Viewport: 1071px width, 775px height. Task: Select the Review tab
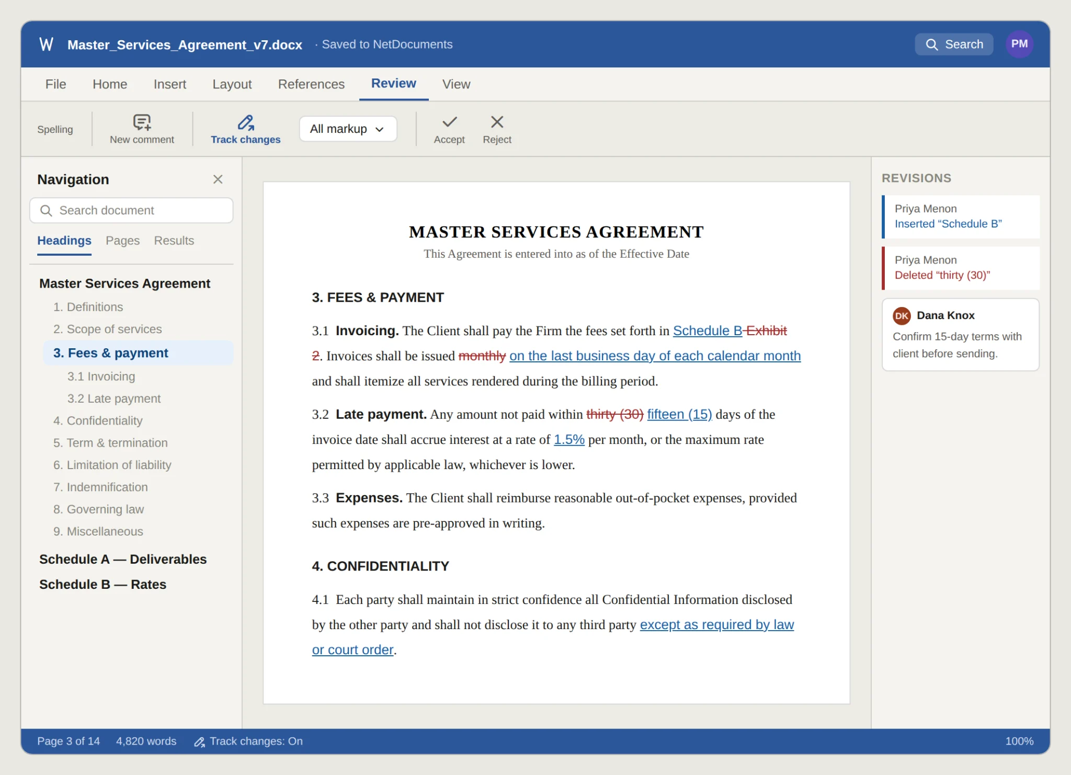[393, 84]
